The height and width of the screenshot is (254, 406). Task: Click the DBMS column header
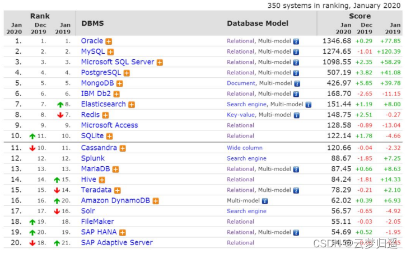(x=93, y=23)
